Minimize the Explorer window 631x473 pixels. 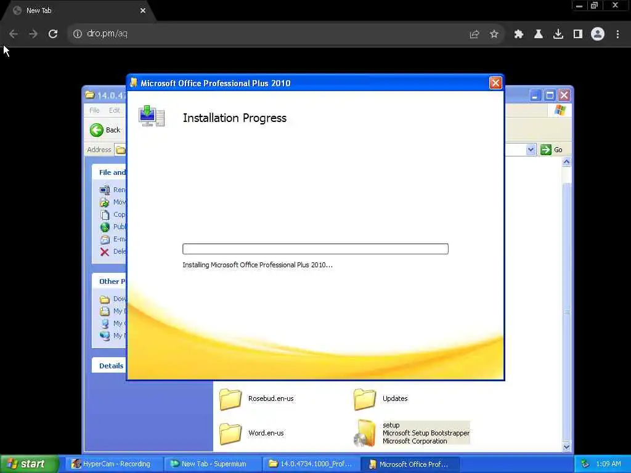click(535, 95)
